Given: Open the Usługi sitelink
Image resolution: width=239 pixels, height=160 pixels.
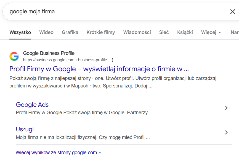Looking at the screenshot, I should (25, 129).
